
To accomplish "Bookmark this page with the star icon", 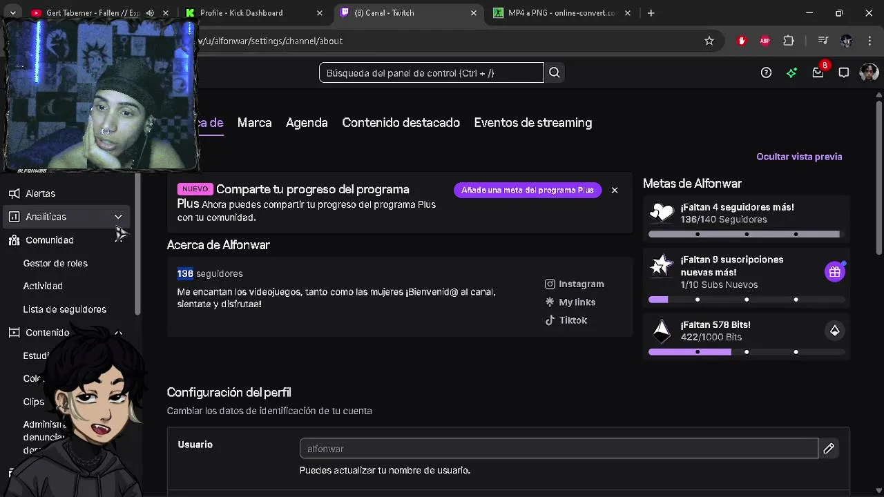I will [x=709, y=41].
